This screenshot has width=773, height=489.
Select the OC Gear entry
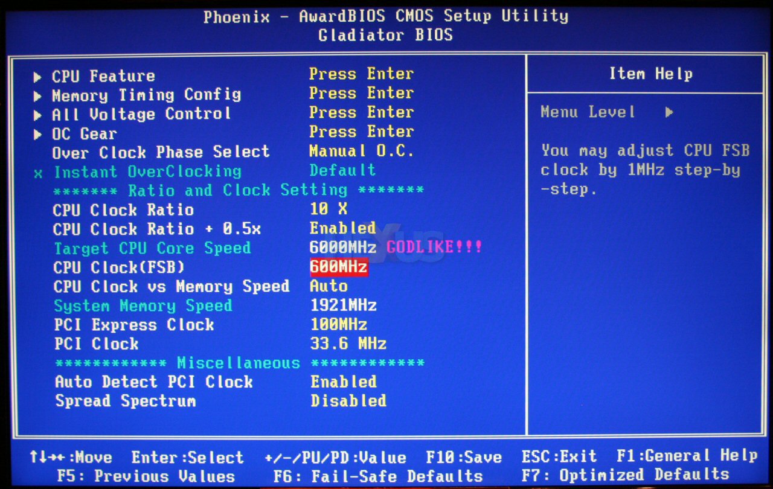pos(84,133)
